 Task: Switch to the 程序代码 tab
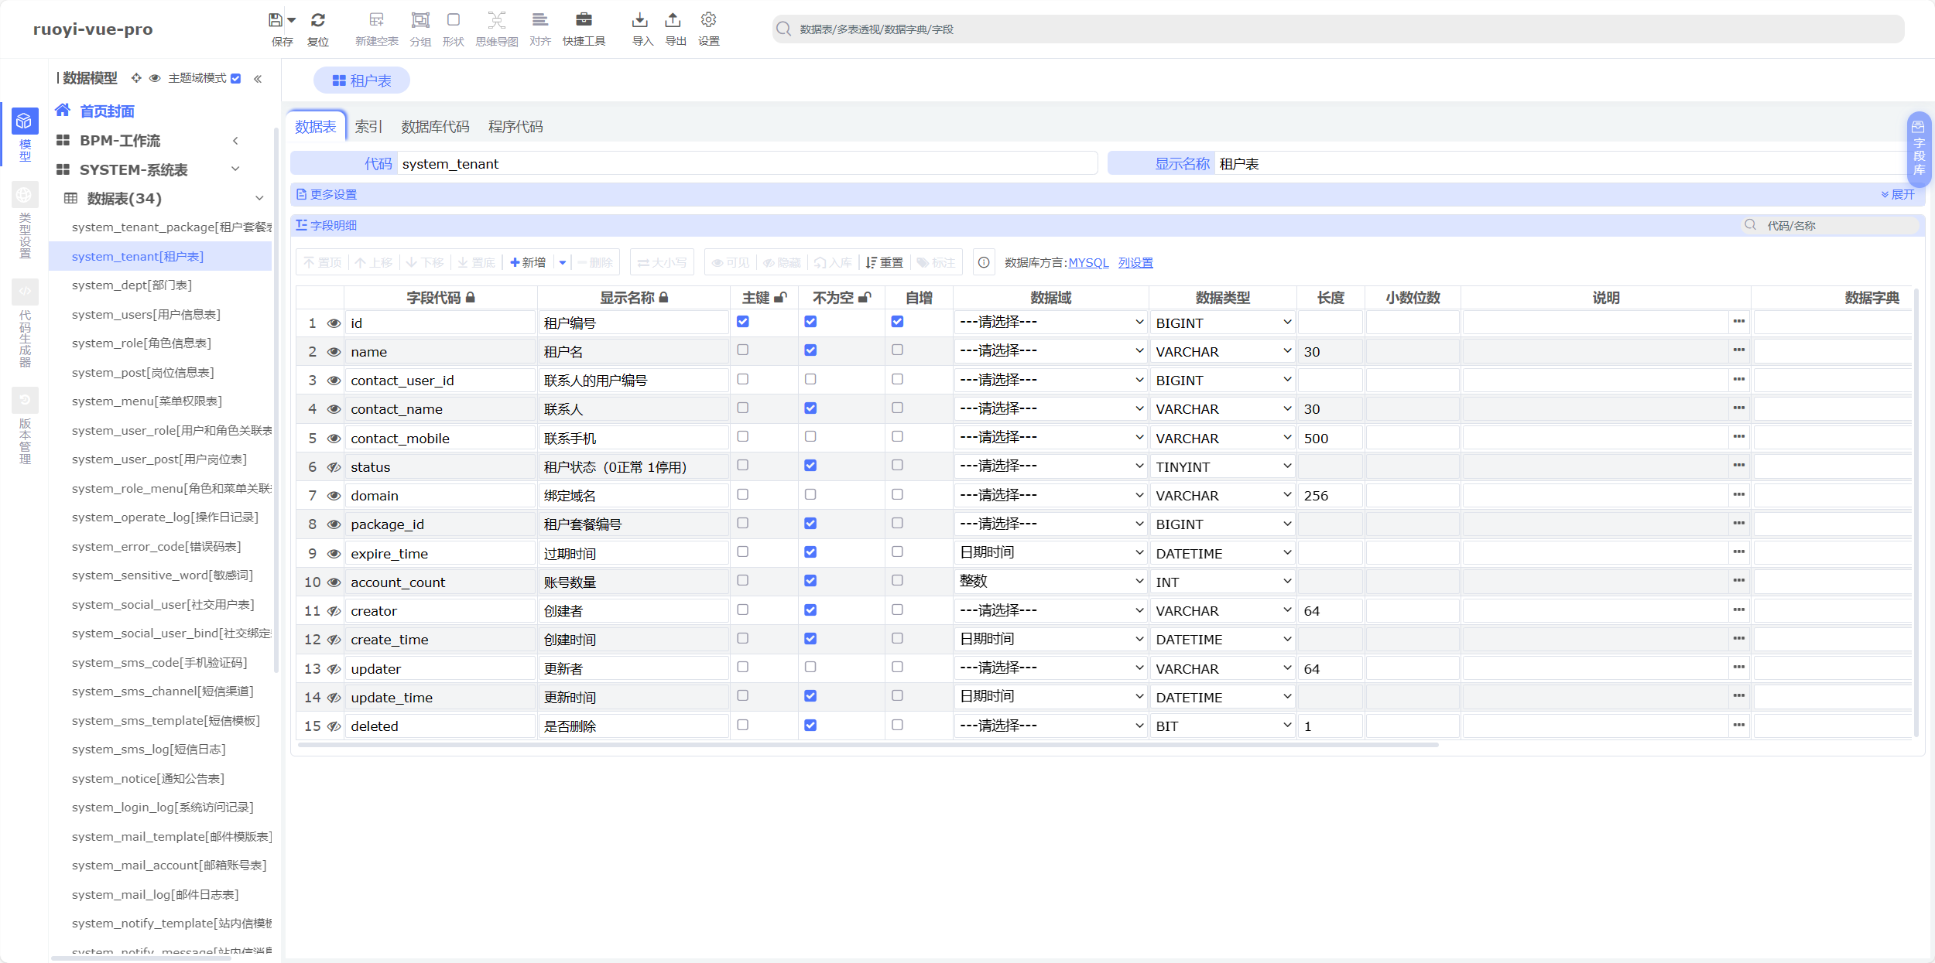(515, 127)
